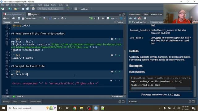This screenshot has width=198, height=111.
Task: Open the Connections tab
Action: click(x=157, y=14)
